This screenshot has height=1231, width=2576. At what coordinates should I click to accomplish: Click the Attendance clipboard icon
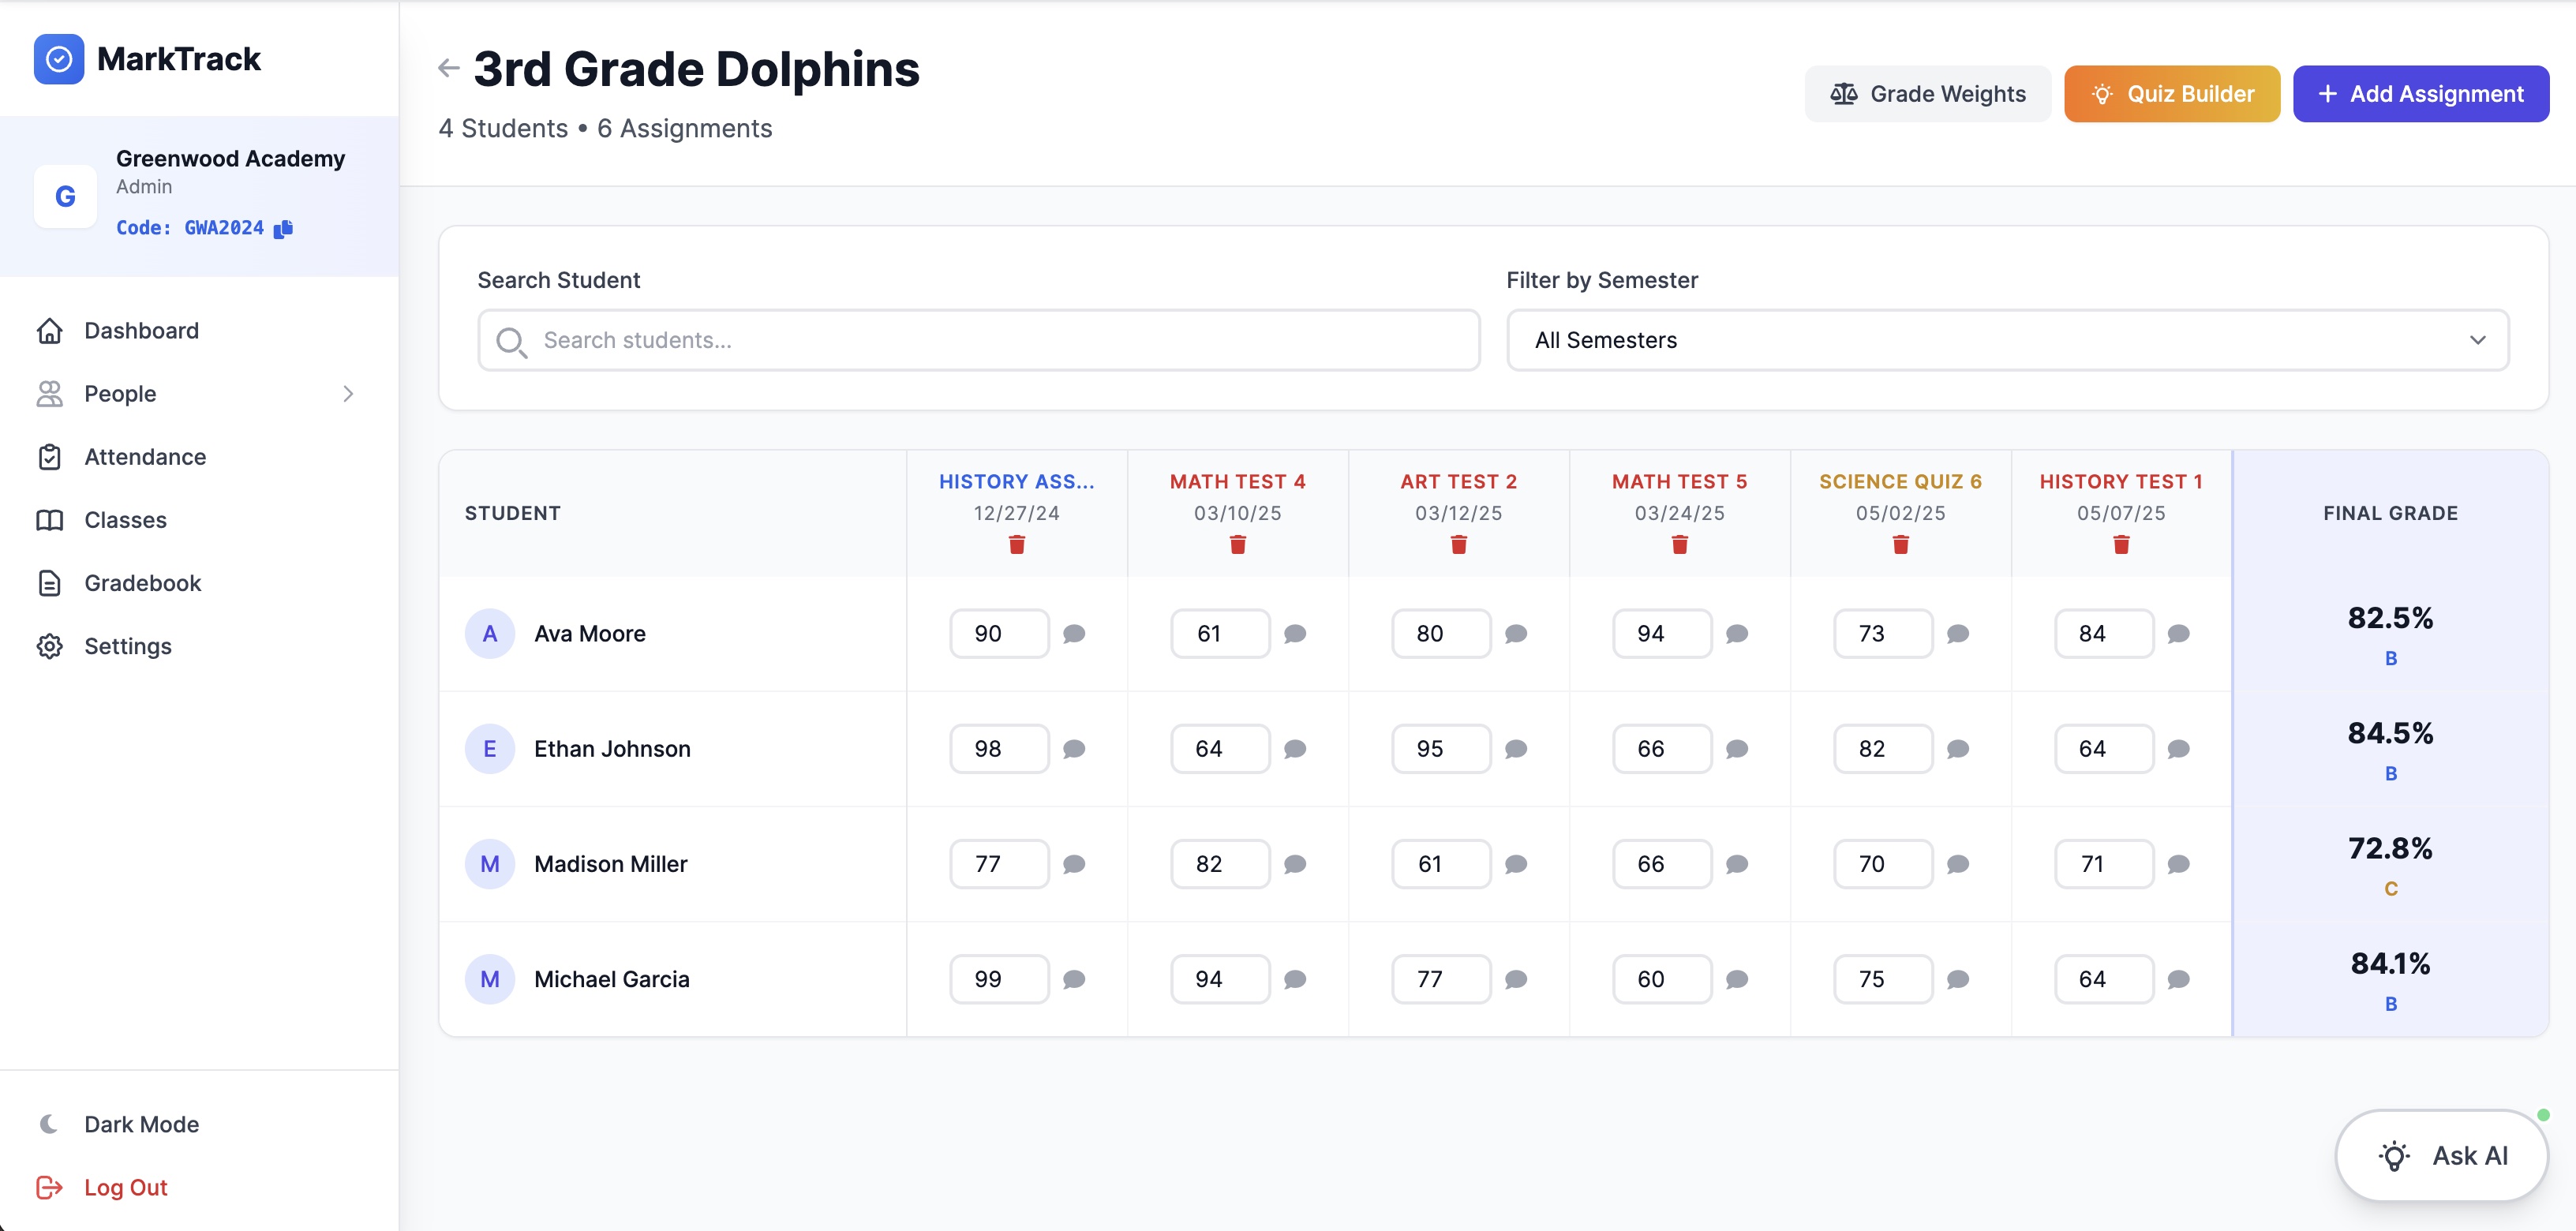(51, 456)
